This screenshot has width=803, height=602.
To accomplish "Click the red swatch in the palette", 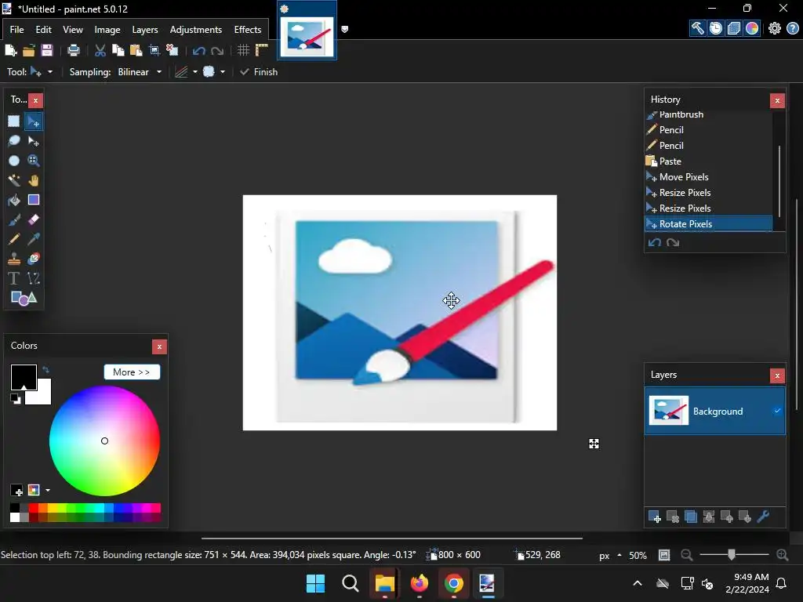I will click(x=33, y=508).
